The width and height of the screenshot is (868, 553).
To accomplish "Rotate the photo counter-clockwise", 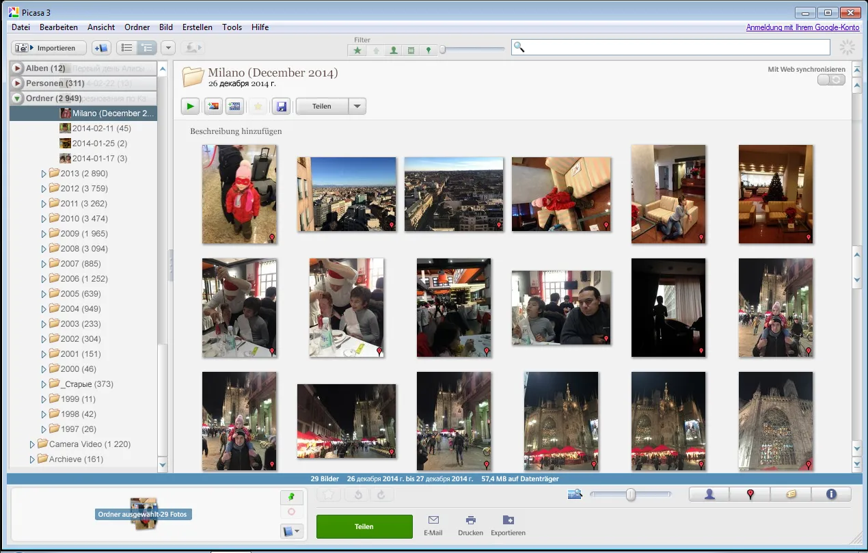I will pos(357,495).
